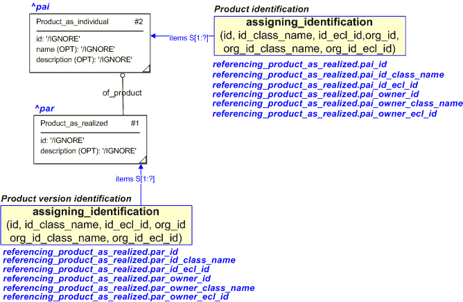
Task: Click the #1 marker in Product_as_realized box
Action: 135,123
